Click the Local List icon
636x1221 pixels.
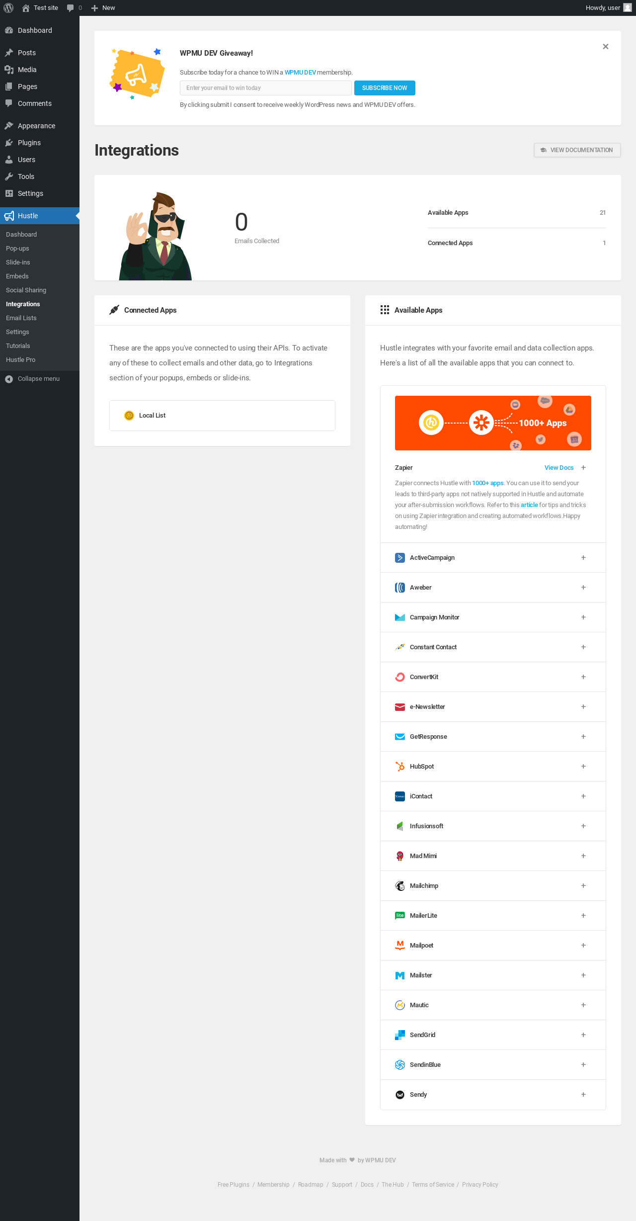pyautogui.click(x=129, y=416)
